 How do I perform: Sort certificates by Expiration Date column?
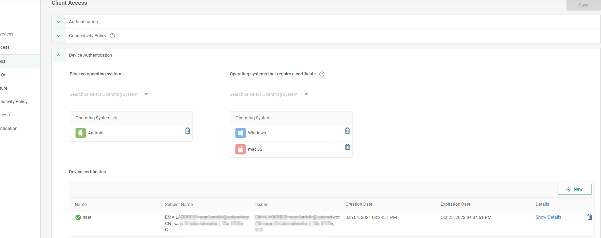coord(455,204)
